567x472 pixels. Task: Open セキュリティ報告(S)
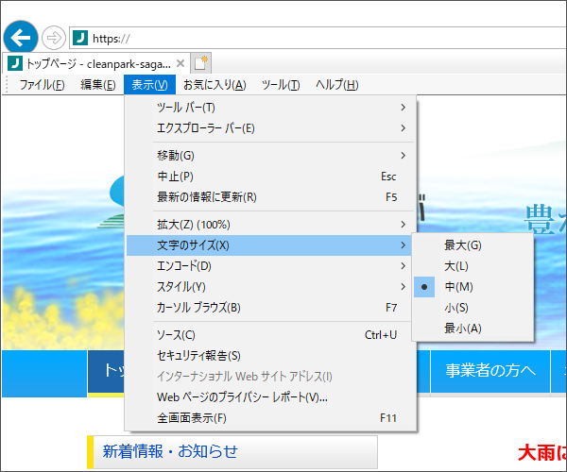269,356
